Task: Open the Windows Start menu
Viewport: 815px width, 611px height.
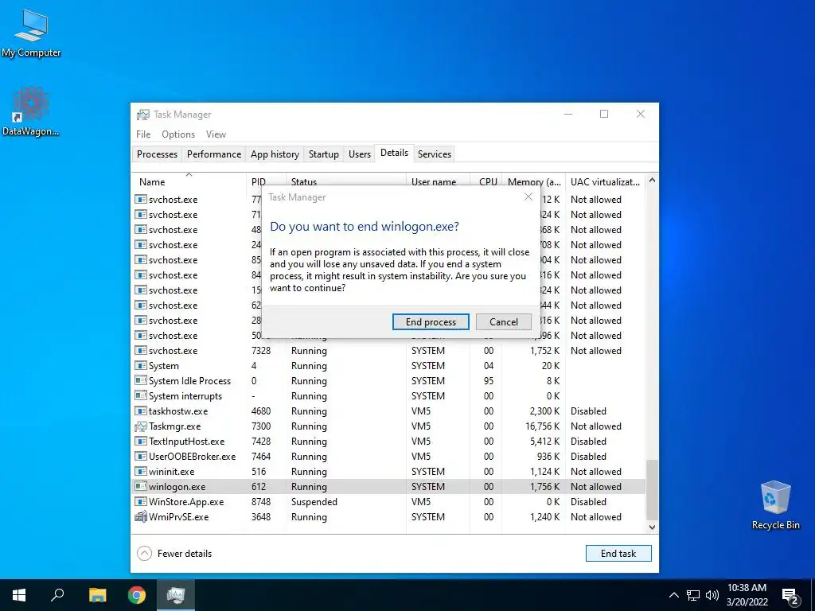Action: point(19,595)
